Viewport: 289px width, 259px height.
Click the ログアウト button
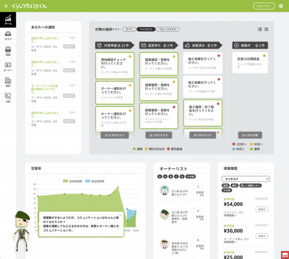click(x=264, y=6)
